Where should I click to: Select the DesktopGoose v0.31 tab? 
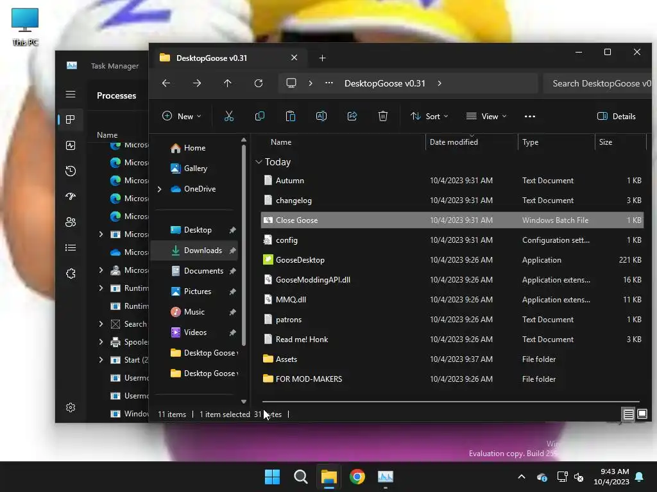(x=228, y=58)
